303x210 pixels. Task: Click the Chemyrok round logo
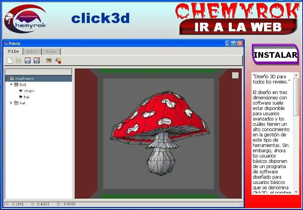coord(25,19)
